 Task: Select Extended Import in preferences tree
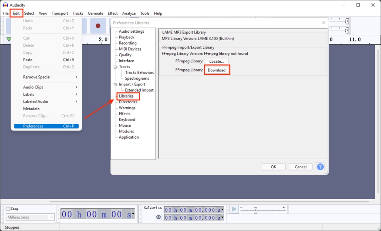point(139,90)
